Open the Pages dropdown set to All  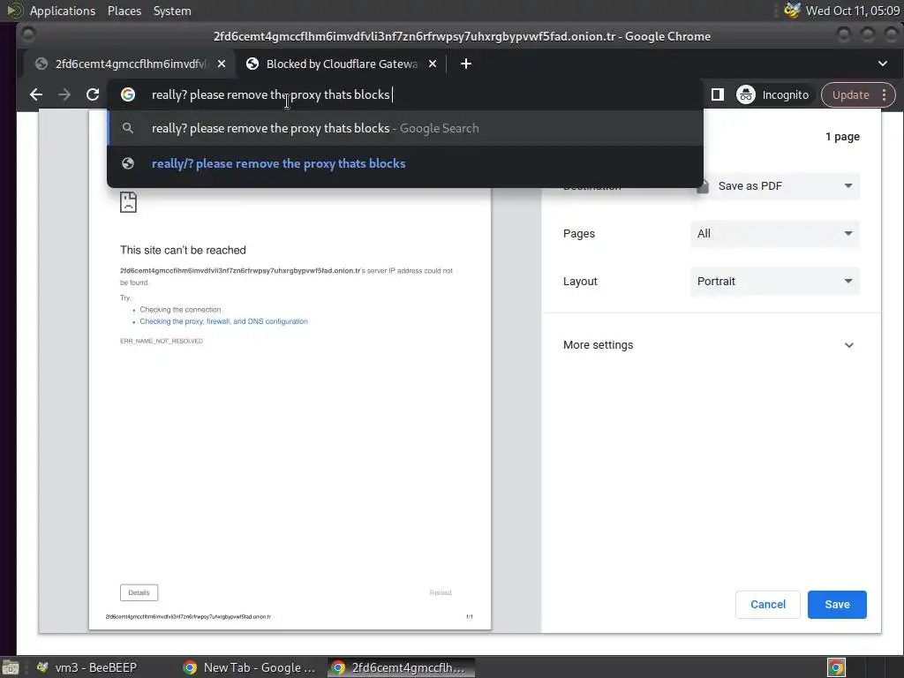[x=775, y=233]
